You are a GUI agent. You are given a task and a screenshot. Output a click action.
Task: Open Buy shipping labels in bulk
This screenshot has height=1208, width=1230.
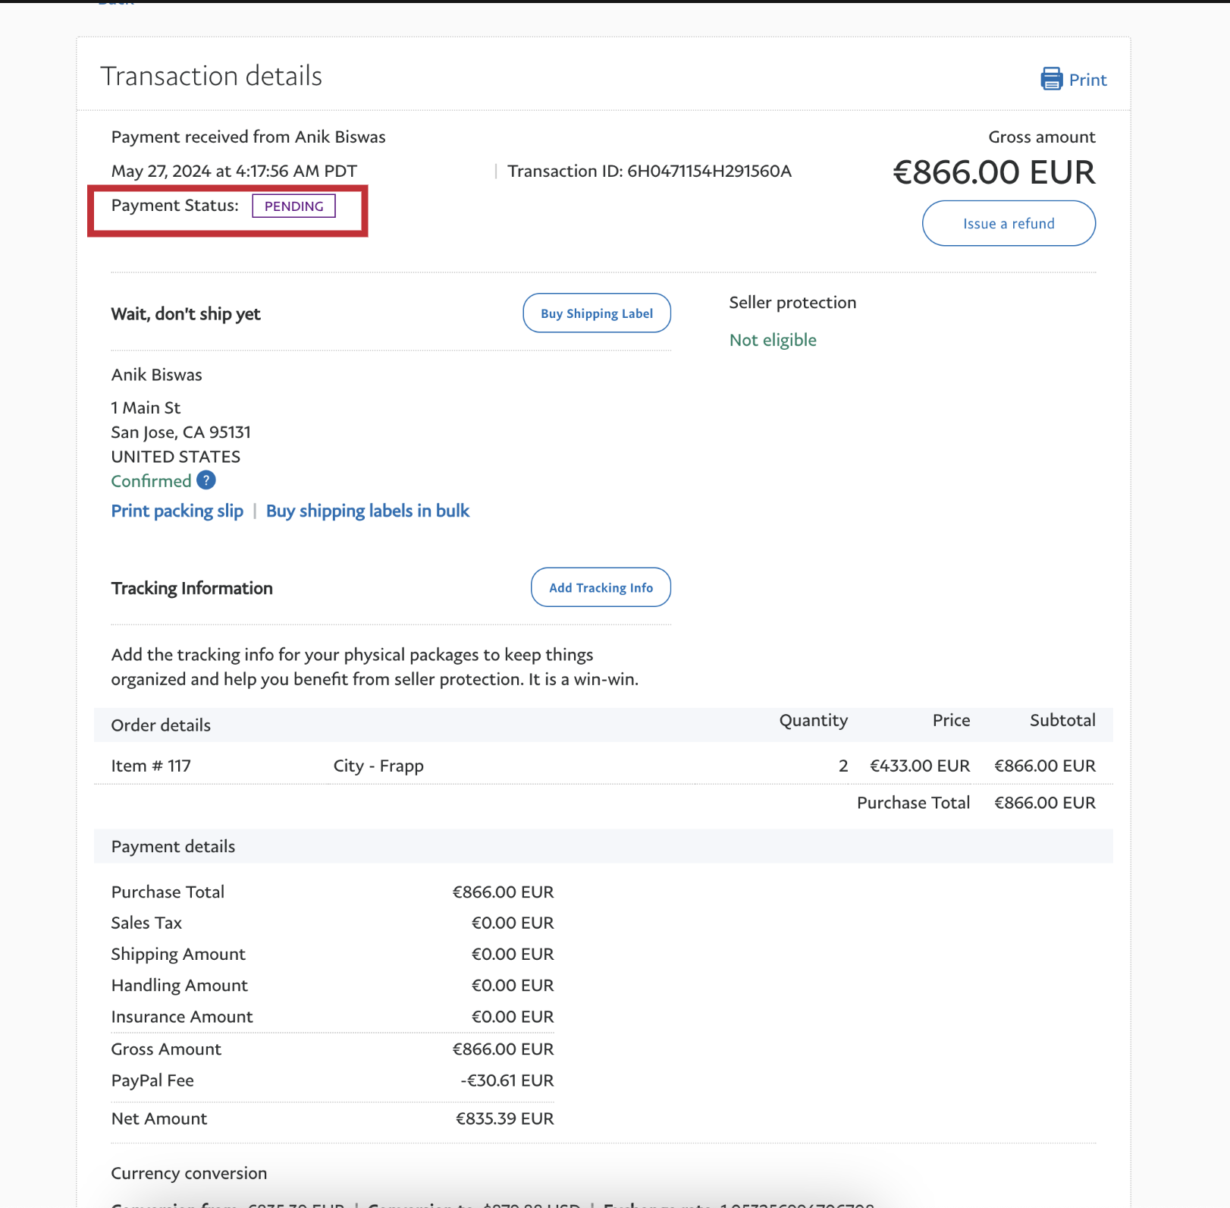coord(368,511)
